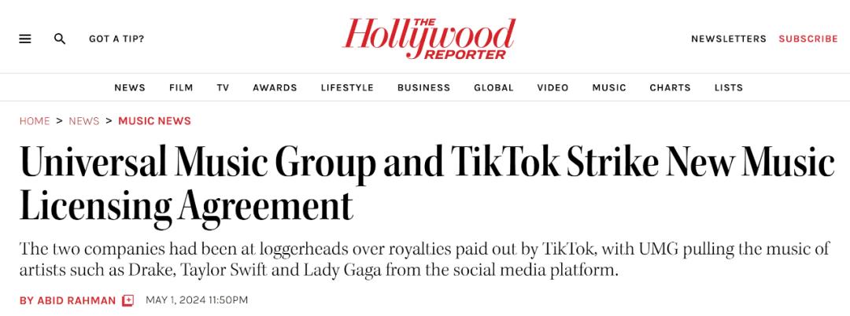Go to the Charts section

670,88
